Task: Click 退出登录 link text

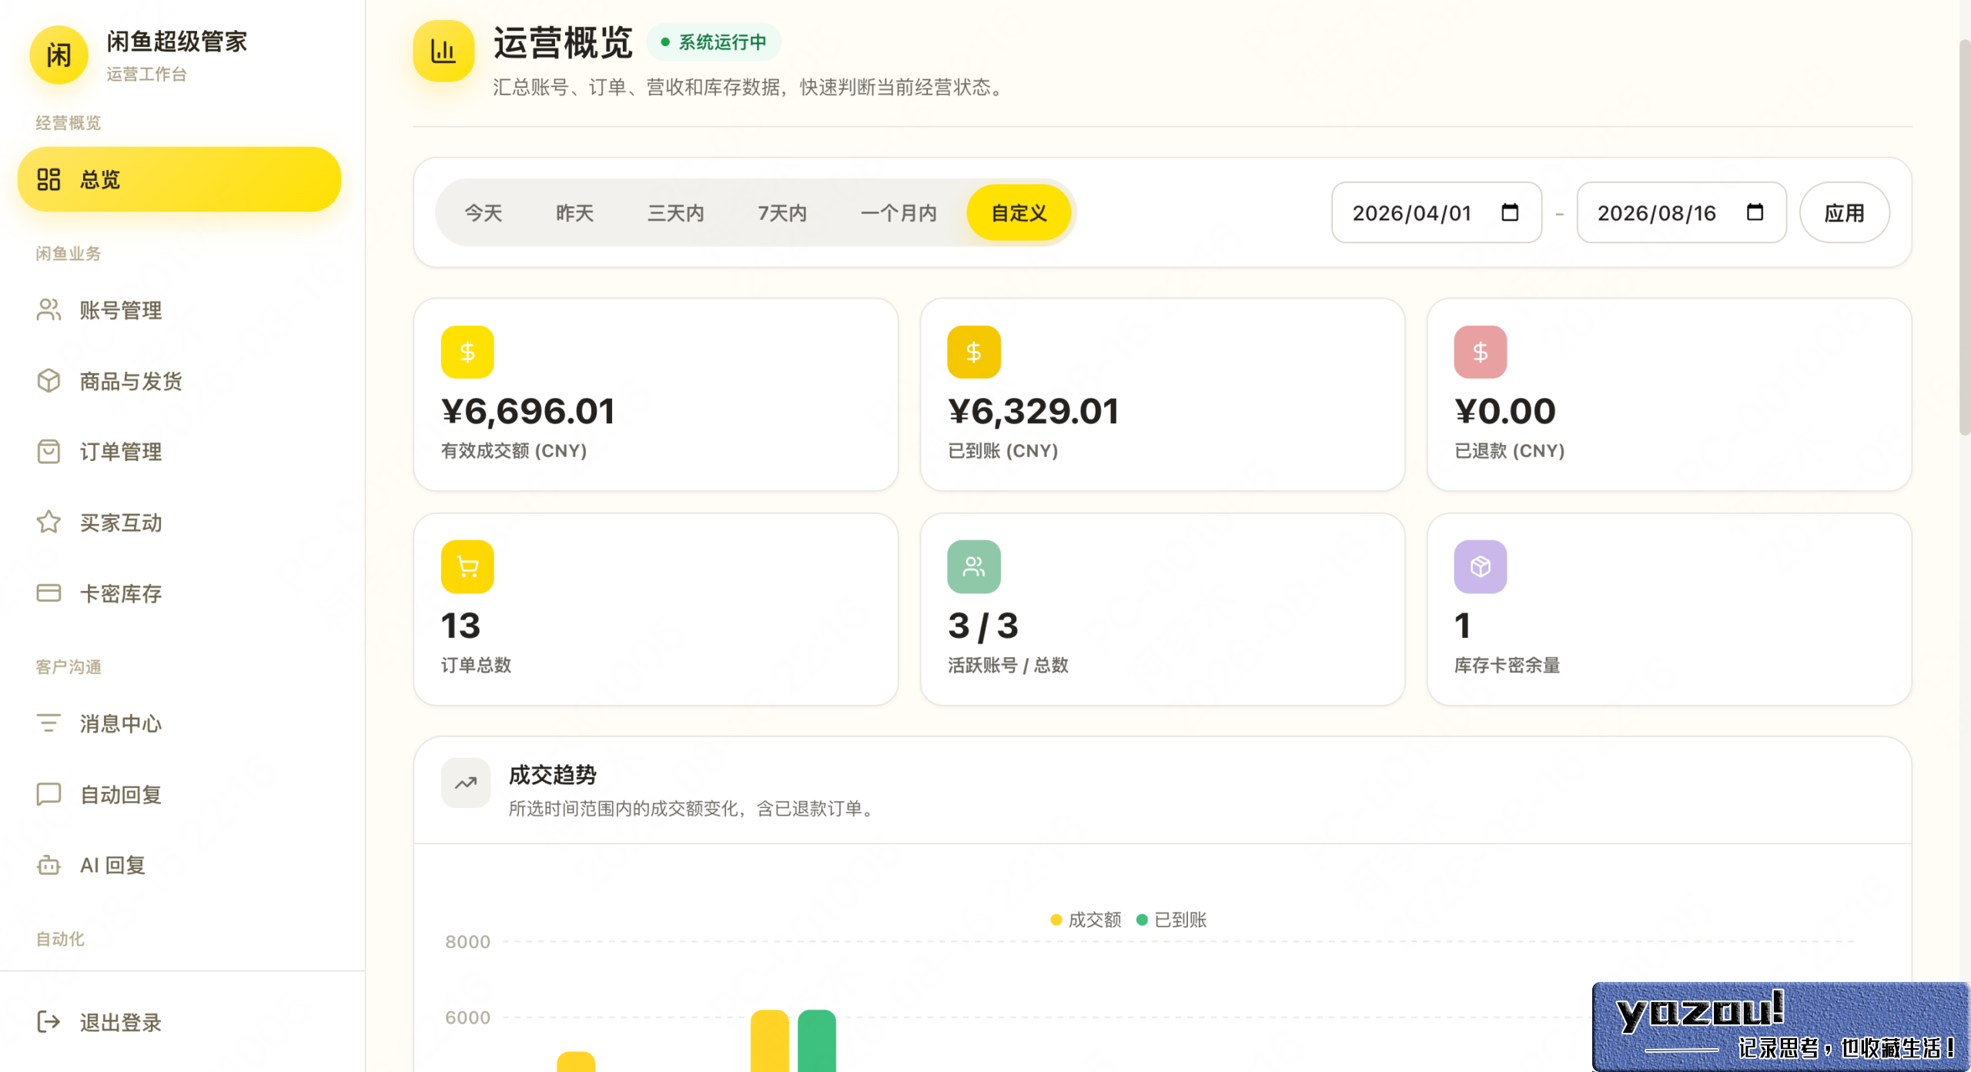Action: [x=121, y=1022]
